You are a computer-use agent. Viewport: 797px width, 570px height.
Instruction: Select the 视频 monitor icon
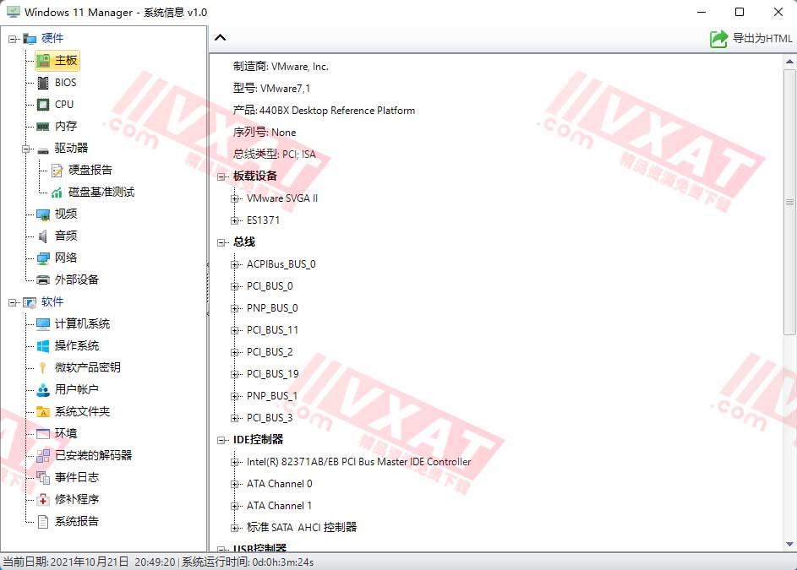(43, 214)
